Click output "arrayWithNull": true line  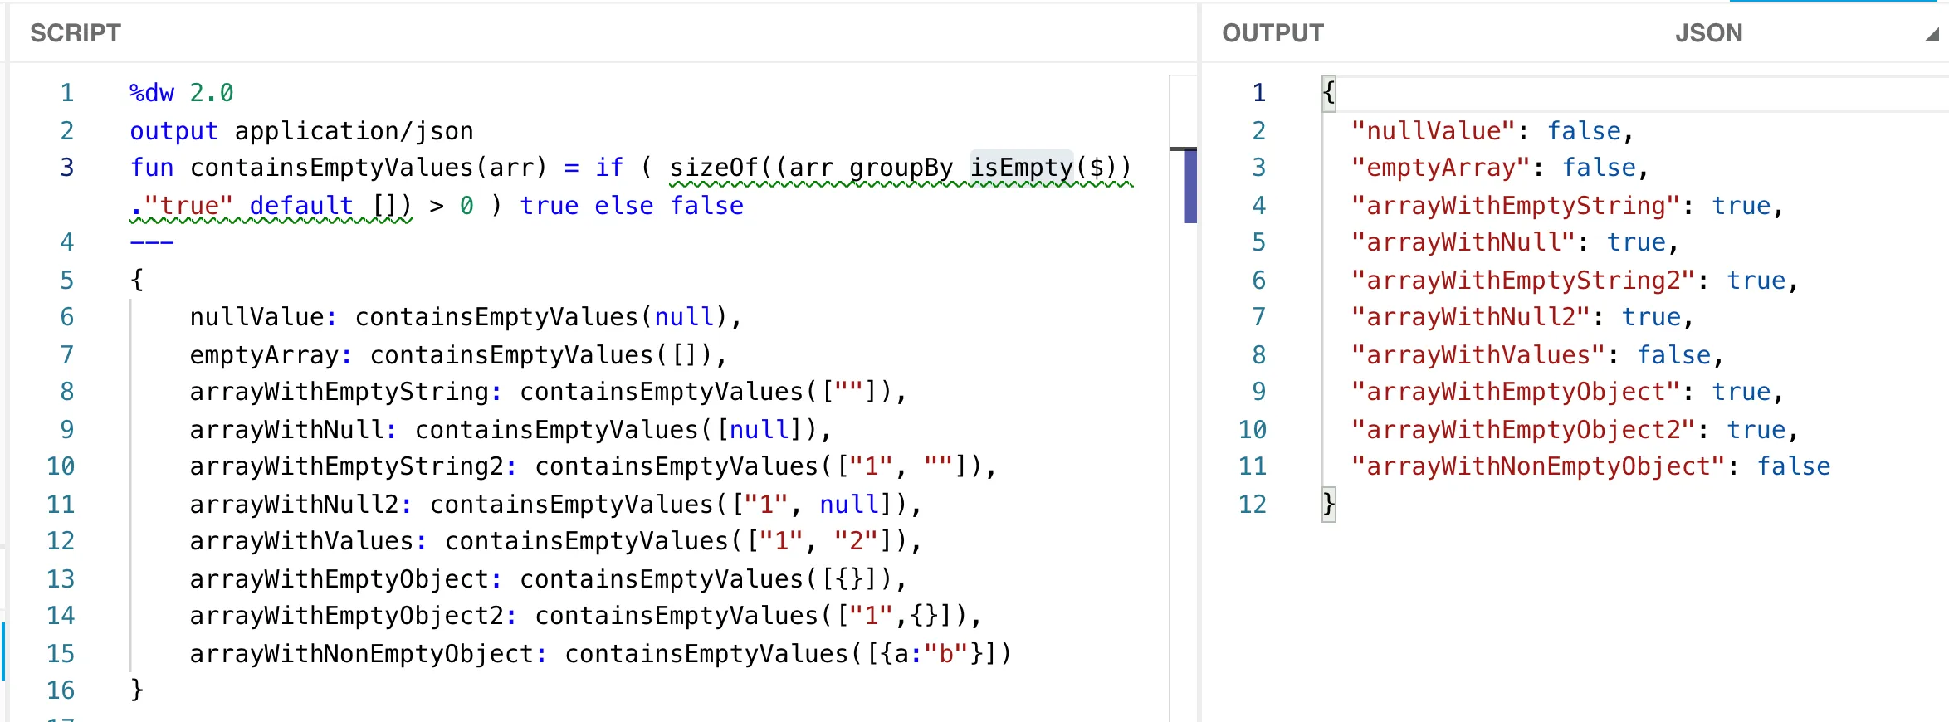(1515, 242)
